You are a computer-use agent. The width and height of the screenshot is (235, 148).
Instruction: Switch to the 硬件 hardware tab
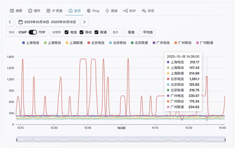[34, 11]
